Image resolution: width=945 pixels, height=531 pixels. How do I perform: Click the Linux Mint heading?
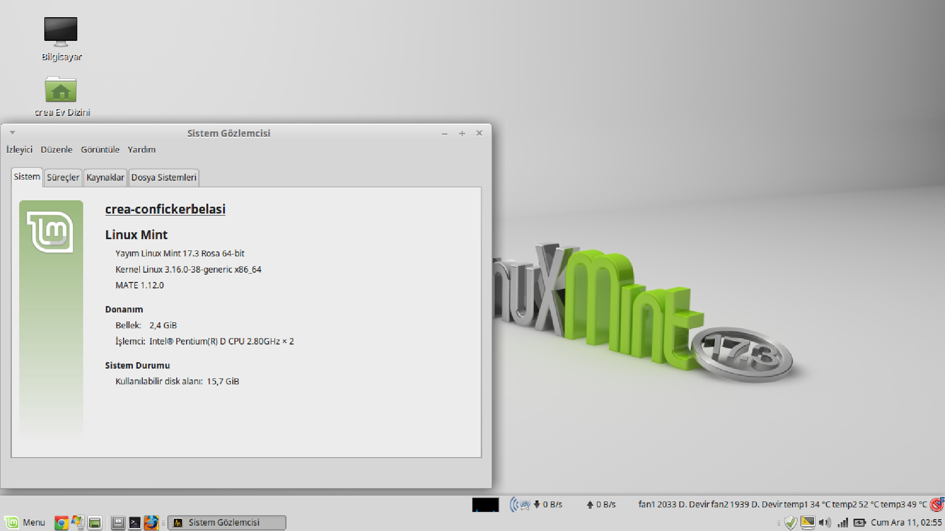136,235
